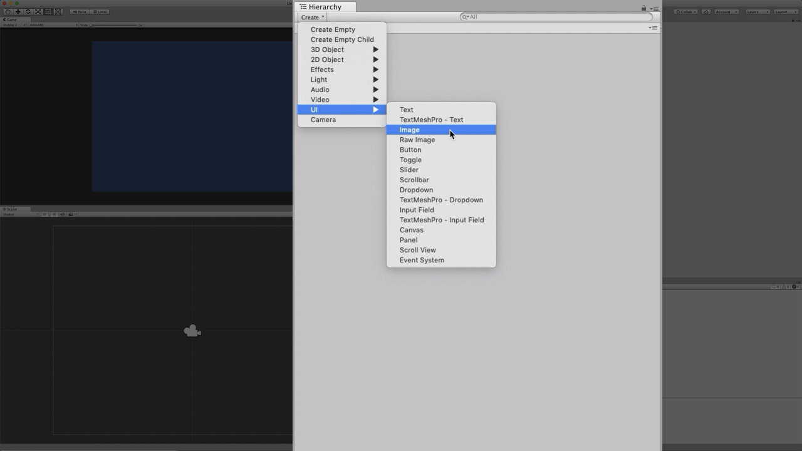This screenshot has height=451, width=802.
Task: Select the Rect Transform tool
Action: 48,12
